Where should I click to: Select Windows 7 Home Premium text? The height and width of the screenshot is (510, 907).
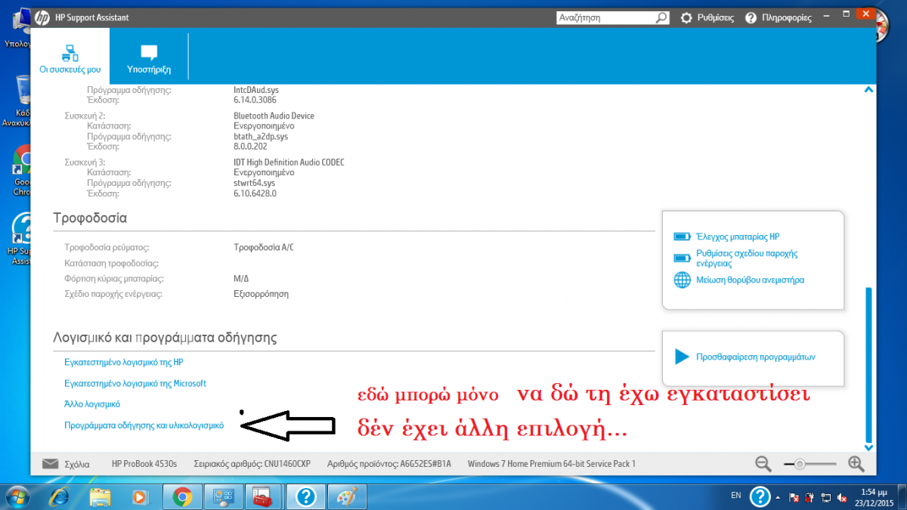tap(552, 464)
